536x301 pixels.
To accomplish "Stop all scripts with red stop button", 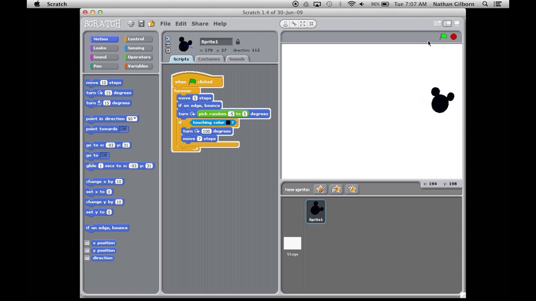I will 454,37.
